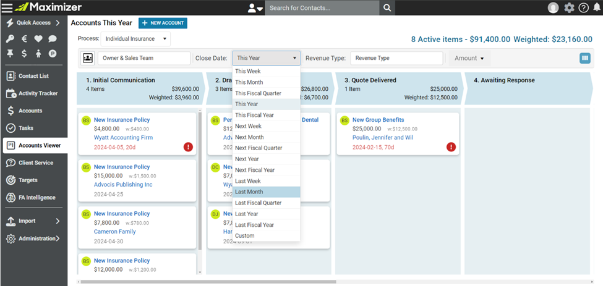Open the help question mark icon

click(583, 7)
